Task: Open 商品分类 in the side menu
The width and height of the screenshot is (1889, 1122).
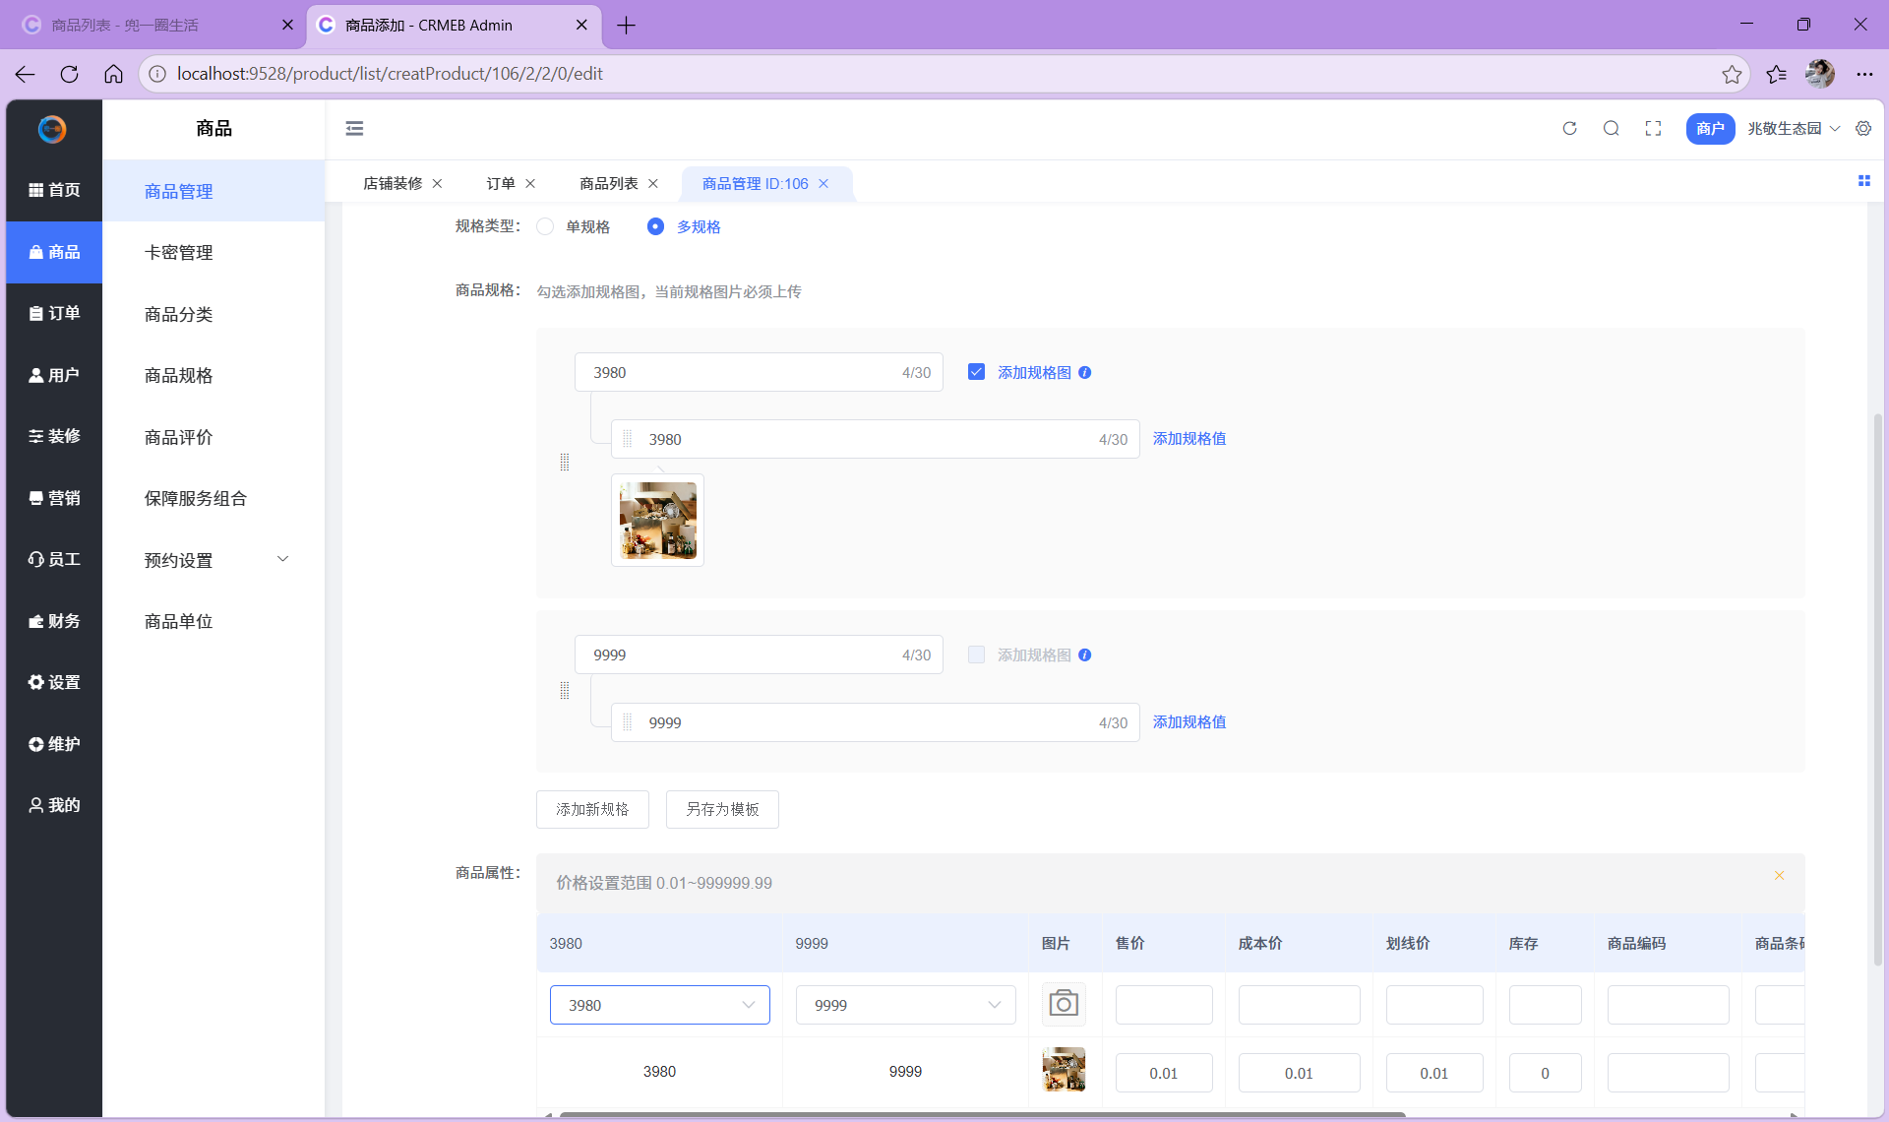Action: tap(178, 315)
